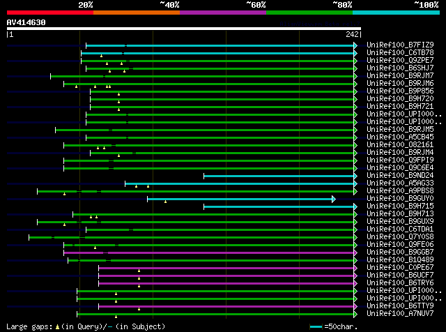
Task: Click the yellow gap marker under A7NUV7 alignment
Action: 116,317
